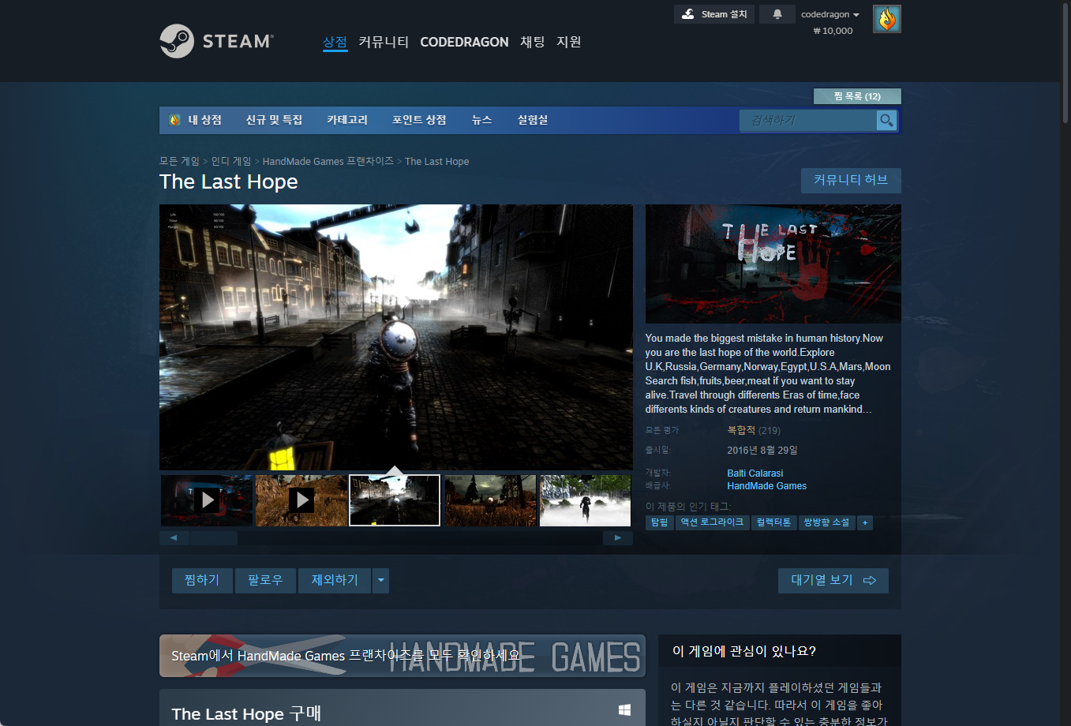Open the HandMade Games franchise banner
This screenshot has width=1071, height=726.
(403, 656)
